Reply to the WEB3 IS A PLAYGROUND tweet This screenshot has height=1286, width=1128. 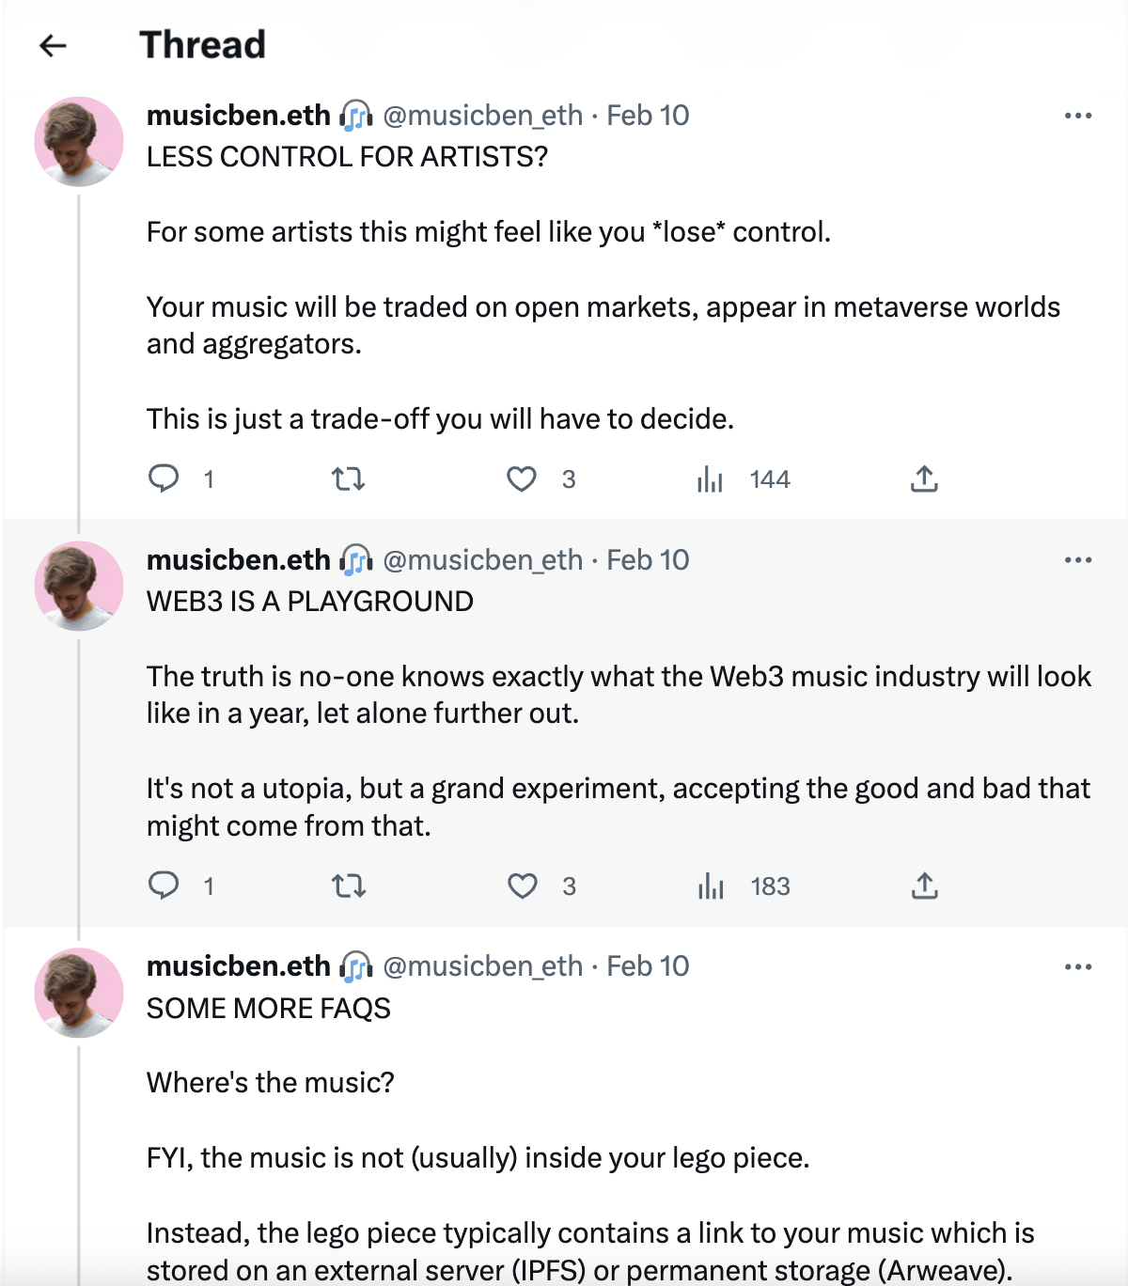click(x=164, y=886)
